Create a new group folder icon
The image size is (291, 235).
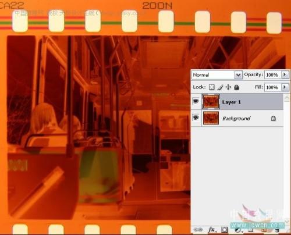(251, 230)
